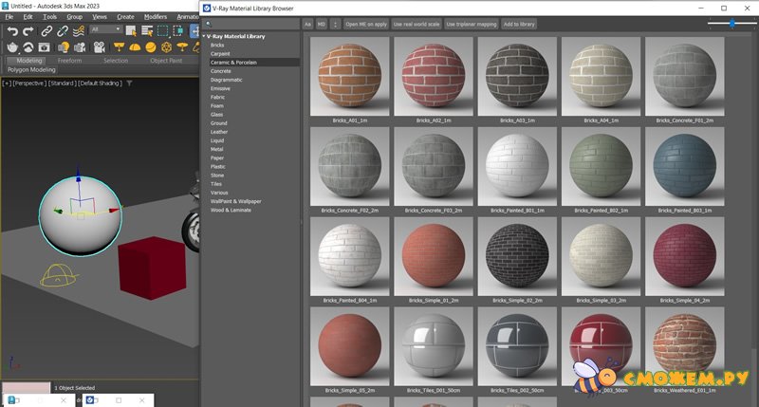
Task: Toggle Open ME on apply option
Action: coord(365,23)
